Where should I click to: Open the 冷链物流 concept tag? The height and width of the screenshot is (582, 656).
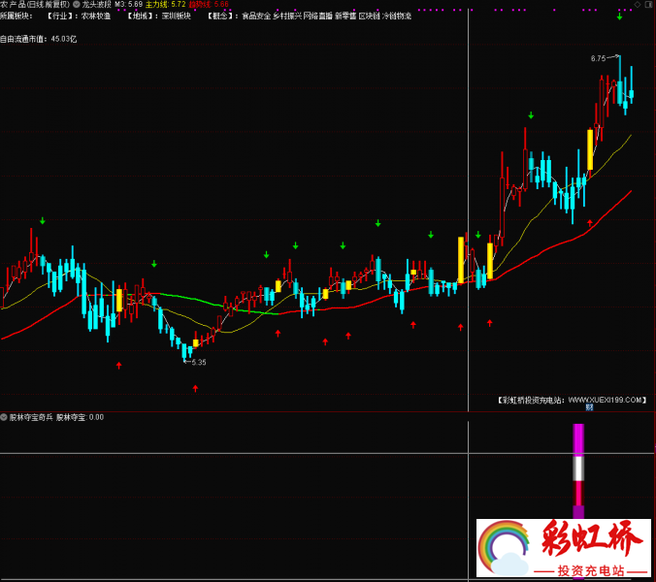pos(398,16)
